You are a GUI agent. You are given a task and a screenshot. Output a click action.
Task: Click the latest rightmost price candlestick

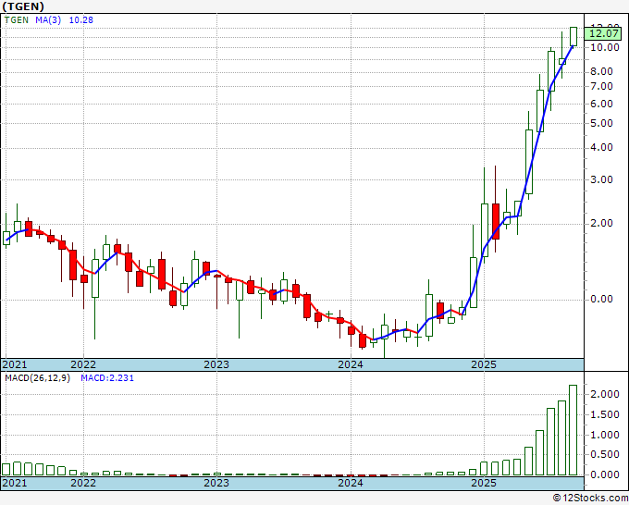pyautogui.click(x=573, y=35)
